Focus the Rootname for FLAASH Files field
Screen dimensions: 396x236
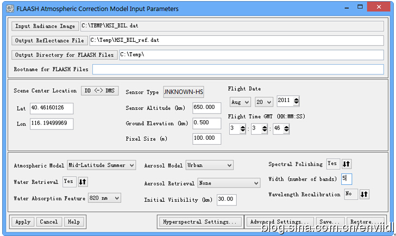pos(238,69)
